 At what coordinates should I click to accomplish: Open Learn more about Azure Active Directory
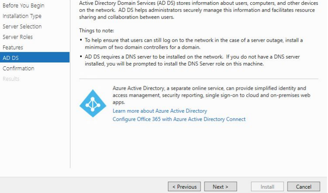click(160, 111)
